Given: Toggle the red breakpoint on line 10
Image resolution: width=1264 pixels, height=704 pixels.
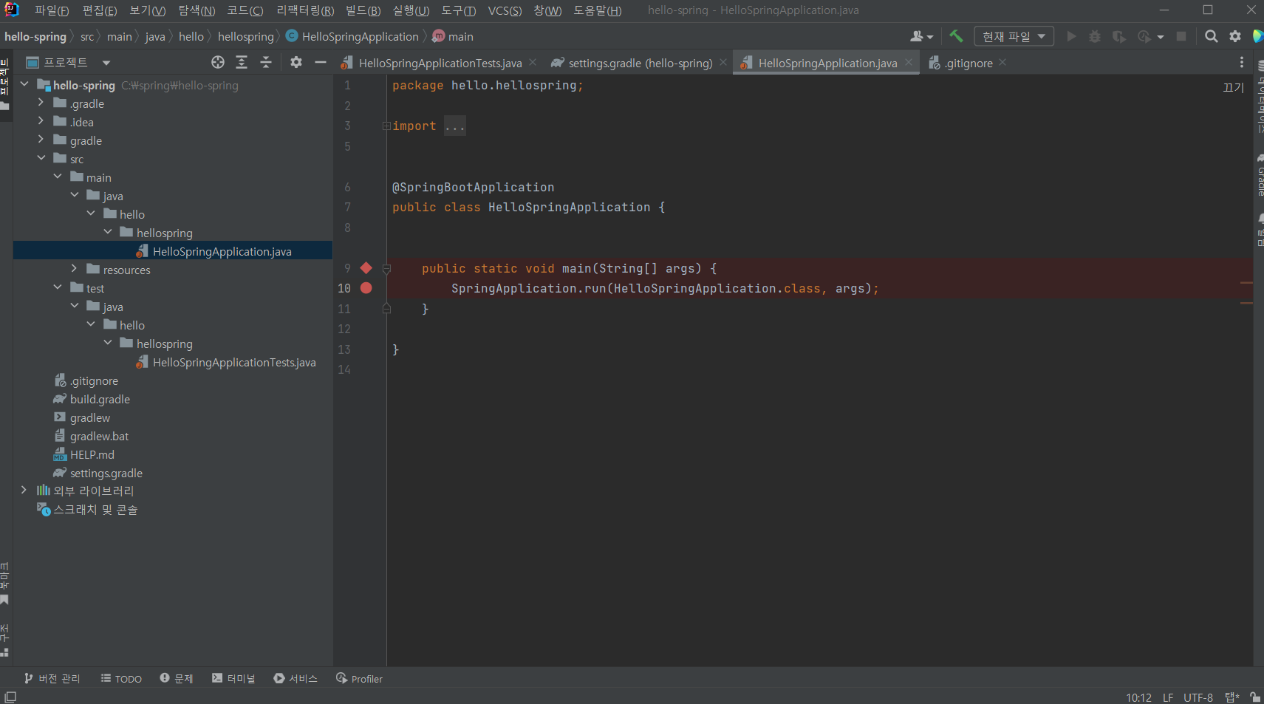Looking at the screenshot, I should (366, 288).
